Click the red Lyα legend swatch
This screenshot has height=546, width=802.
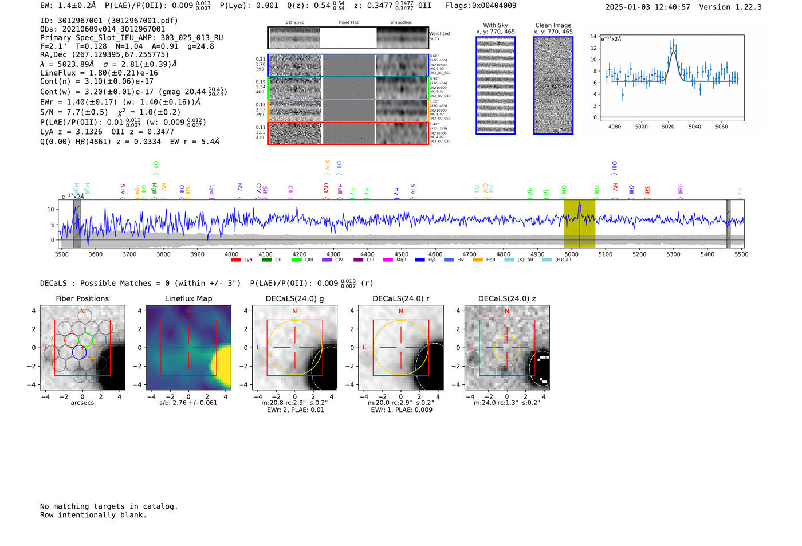[x=235, y=260]
